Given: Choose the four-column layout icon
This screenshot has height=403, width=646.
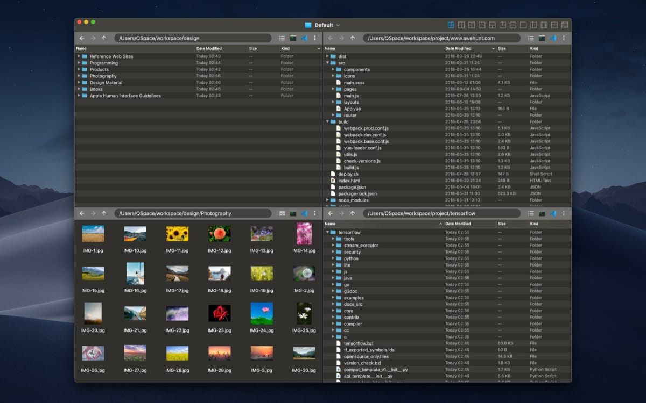Looking at the screenshot, I should (544, 25).
